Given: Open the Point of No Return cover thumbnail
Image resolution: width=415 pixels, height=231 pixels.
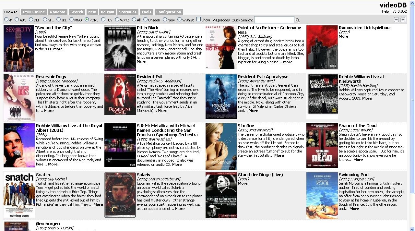Looking at the screenshot, I should pyautogui.click(x=221, y=47).
